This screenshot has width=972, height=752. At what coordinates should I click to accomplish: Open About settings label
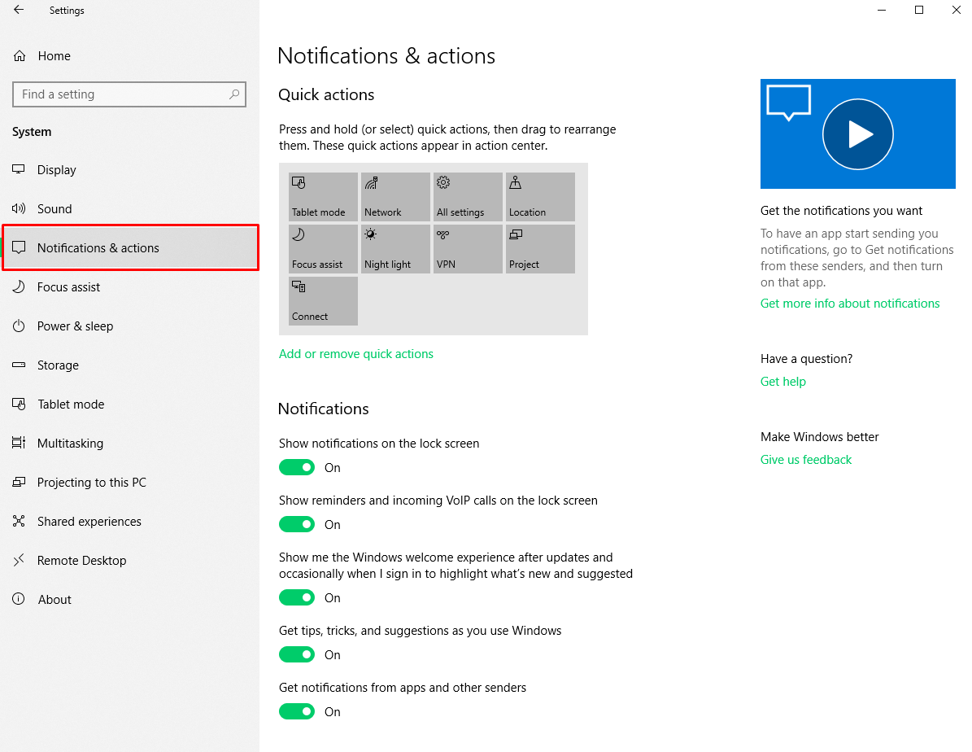tap(54, 600)
